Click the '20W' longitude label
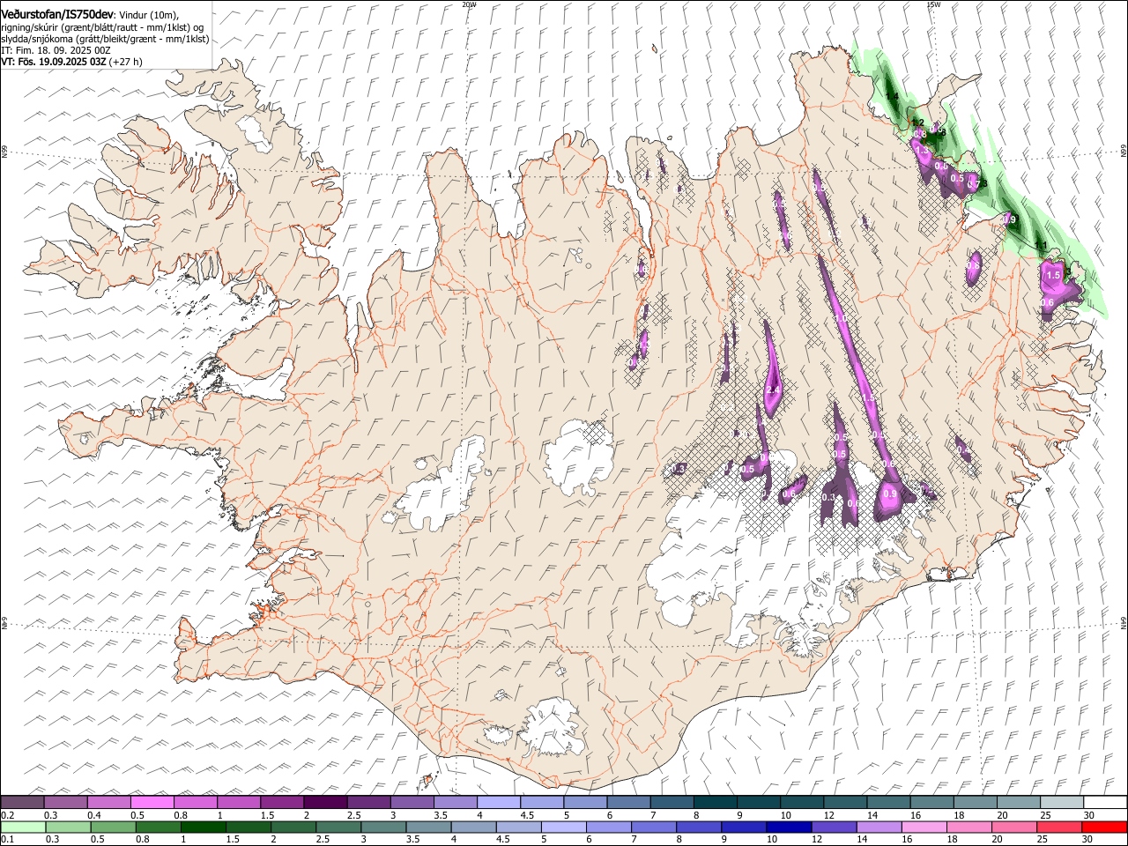The height and width of the screenshot is (846, 1128). [x=469, y=4]
